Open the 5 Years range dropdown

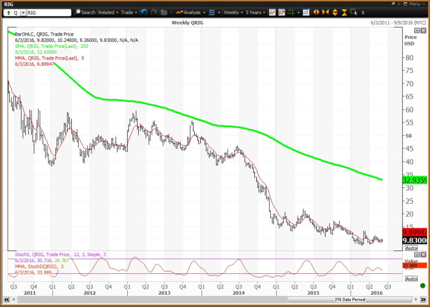(257, 12)
